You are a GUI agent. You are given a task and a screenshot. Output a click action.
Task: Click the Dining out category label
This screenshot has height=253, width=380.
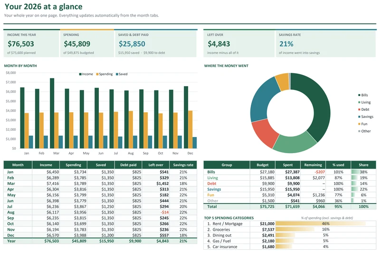coord(222,235)
